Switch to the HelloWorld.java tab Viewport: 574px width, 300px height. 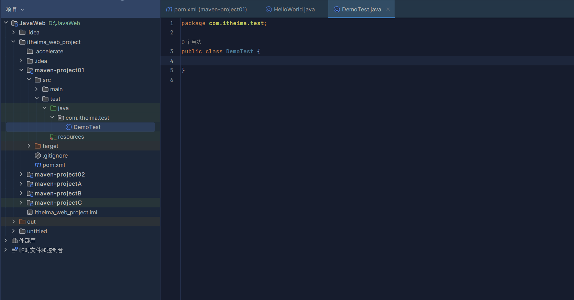pyautogui.click(x=290, y=9)
